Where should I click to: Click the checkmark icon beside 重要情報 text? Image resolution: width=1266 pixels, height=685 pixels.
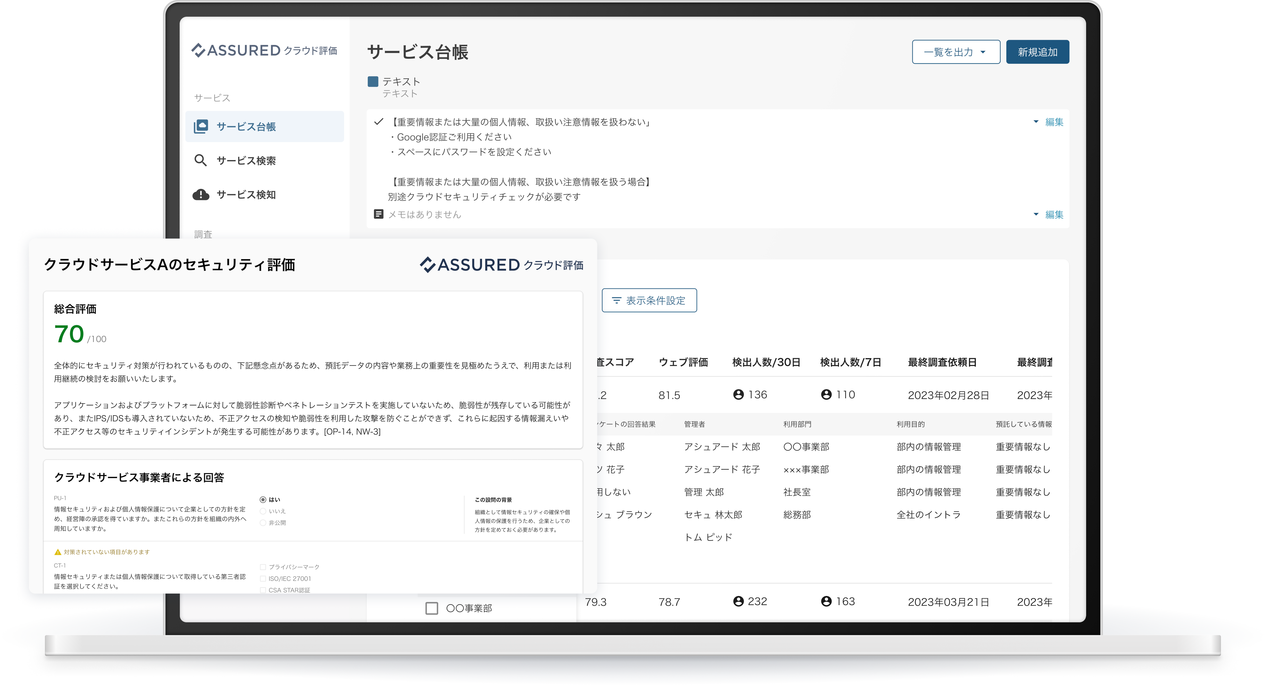(x=379, y=122)
